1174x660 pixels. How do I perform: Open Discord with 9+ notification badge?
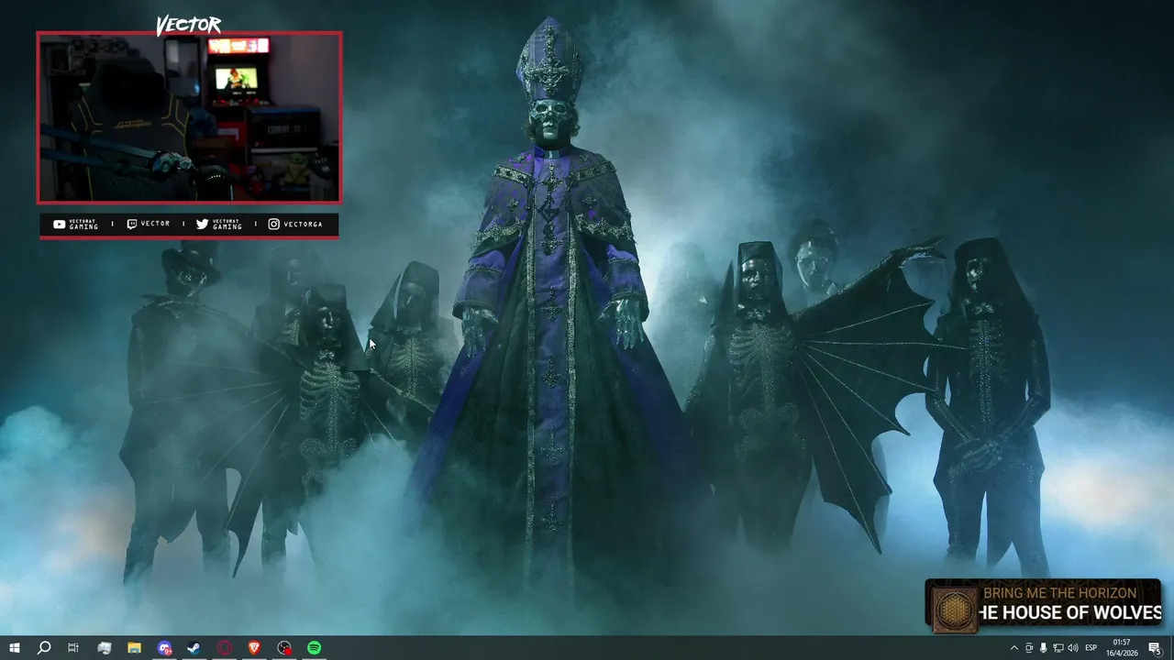pyautogui.click(x=164, y=648)
